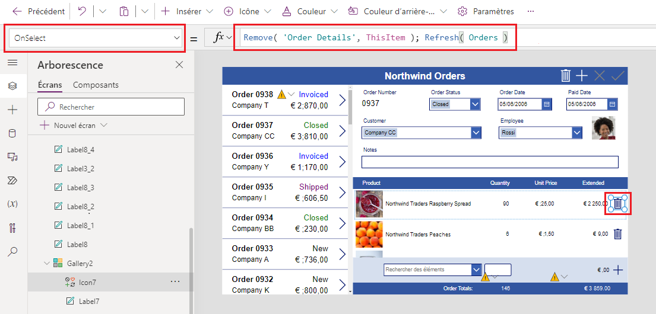Open the Tree view layers icon

12,86
